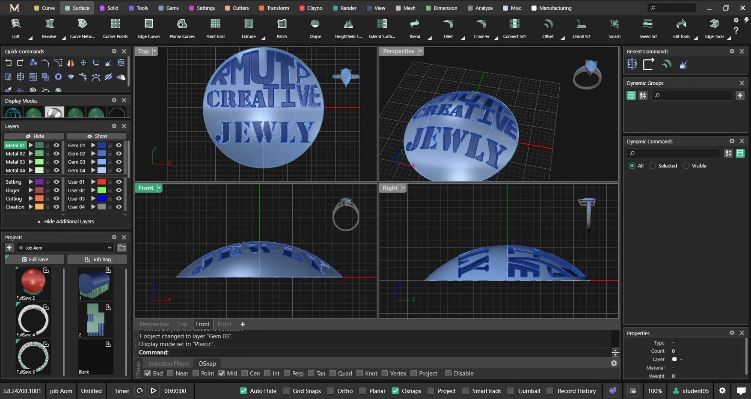
Task: Switch to the Perspective viewport tab
Action: pos(154,324)
